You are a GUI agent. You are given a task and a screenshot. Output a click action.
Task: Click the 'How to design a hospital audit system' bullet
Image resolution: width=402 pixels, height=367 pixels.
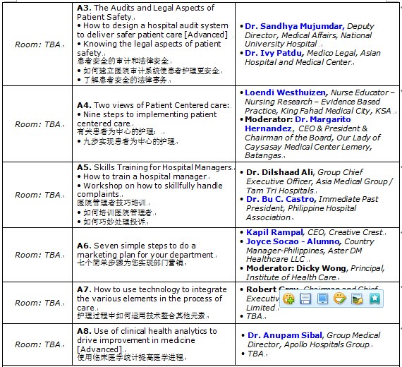pyautogui.click(x=152, y=30)
